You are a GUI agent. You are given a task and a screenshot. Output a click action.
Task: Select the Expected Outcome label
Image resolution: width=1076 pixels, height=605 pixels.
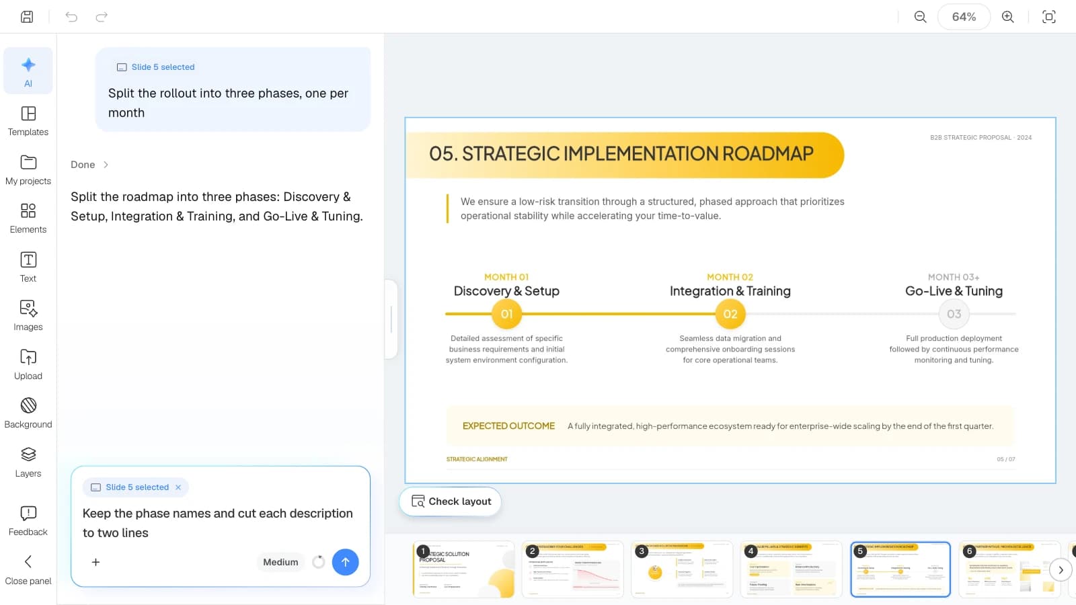pos(508,426)
